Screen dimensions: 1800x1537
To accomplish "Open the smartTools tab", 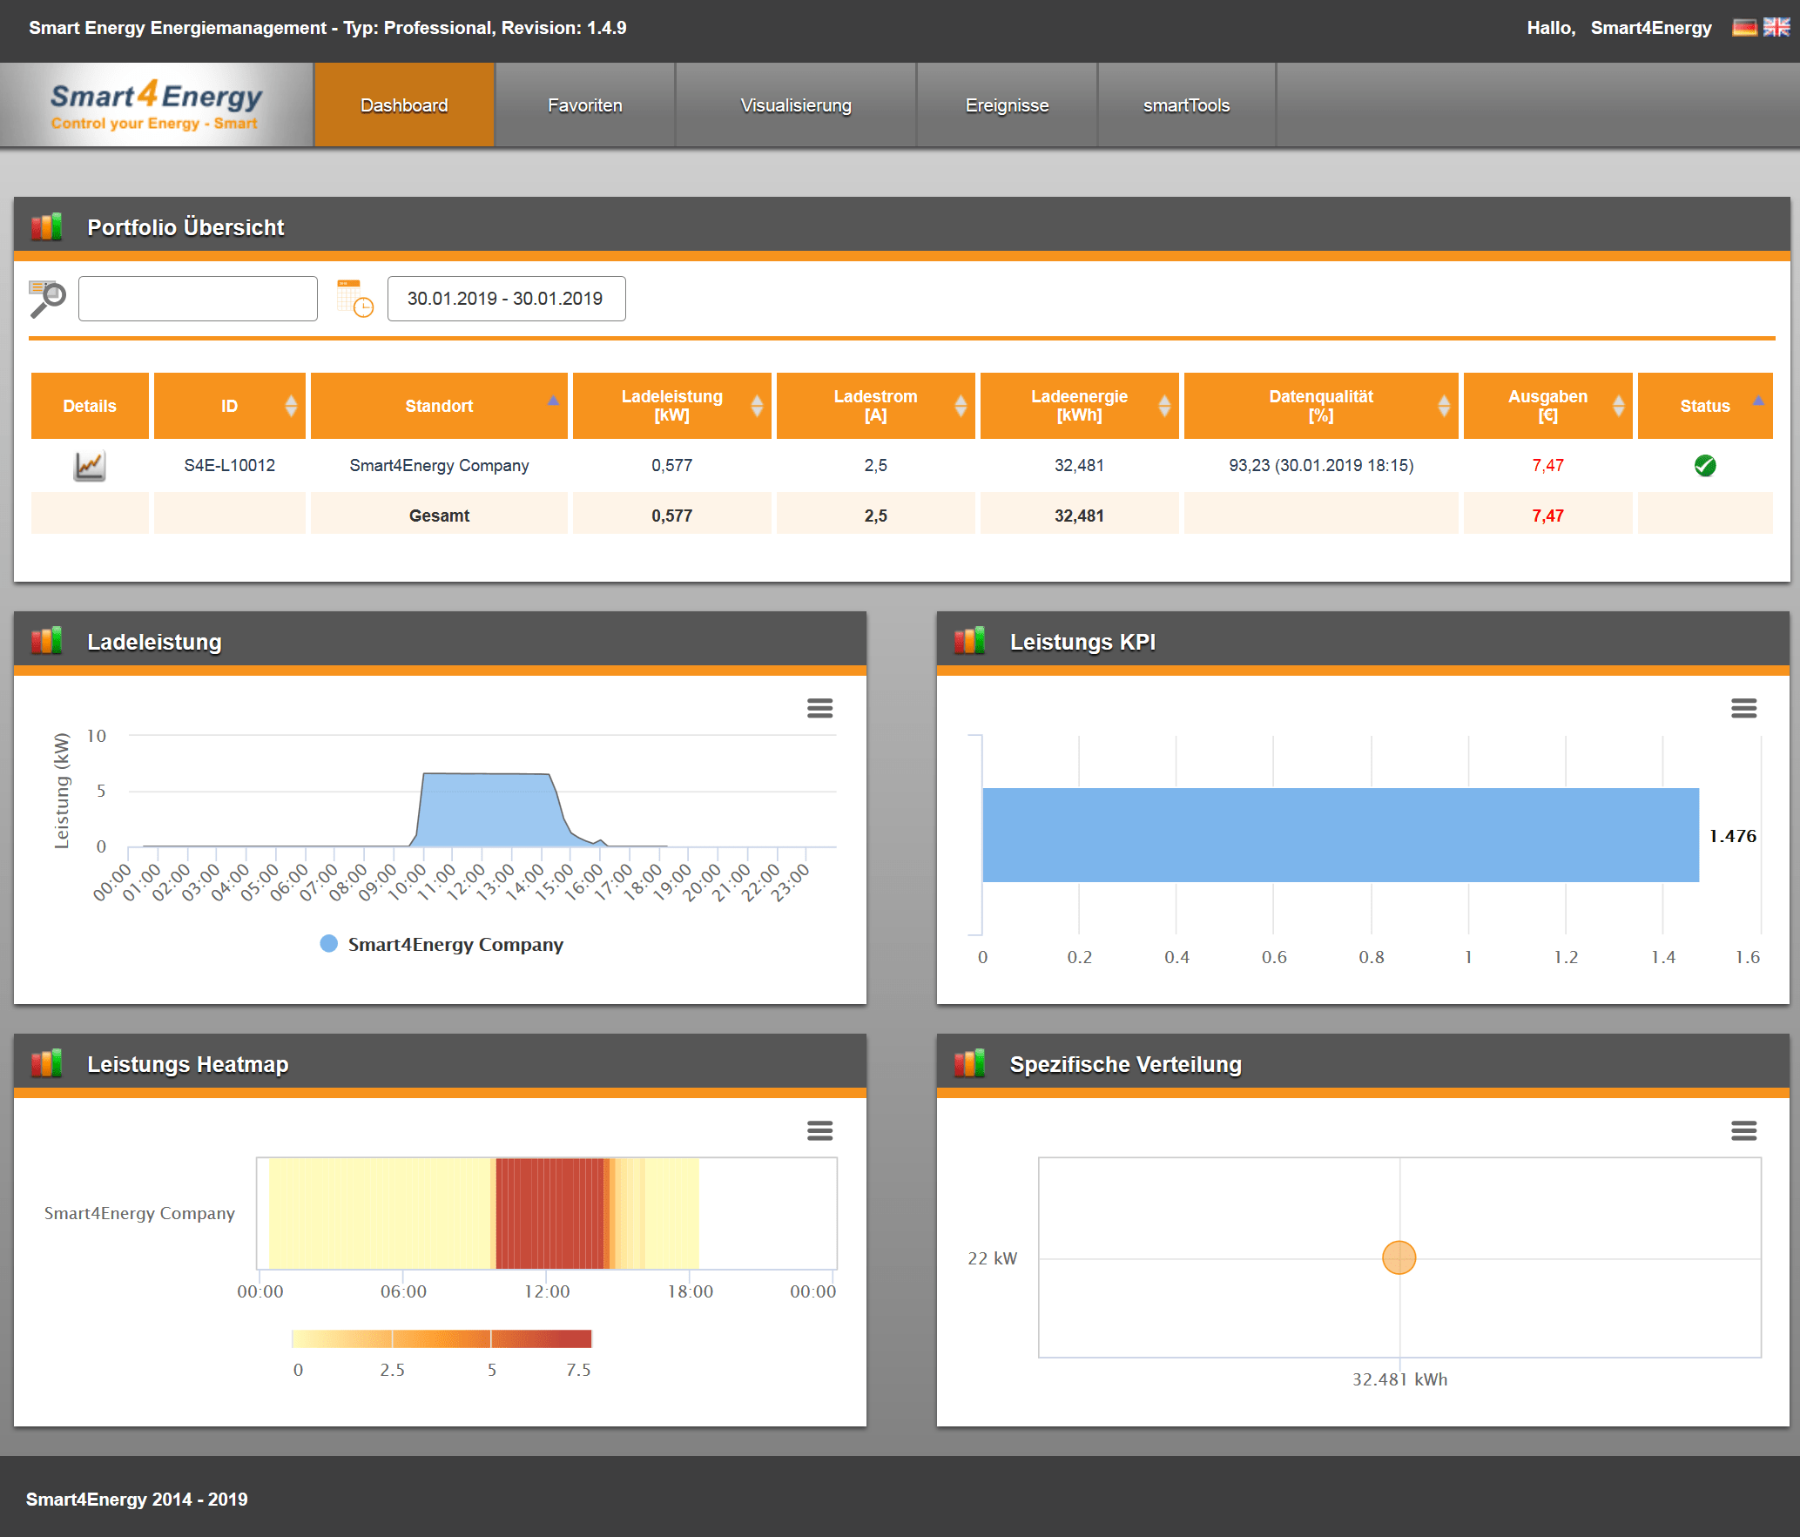I will click(x=1186, y=104).
